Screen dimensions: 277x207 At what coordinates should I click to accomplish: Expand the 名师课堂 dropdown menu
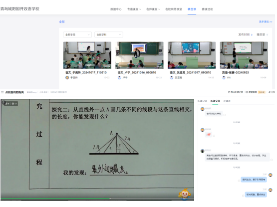153,9
